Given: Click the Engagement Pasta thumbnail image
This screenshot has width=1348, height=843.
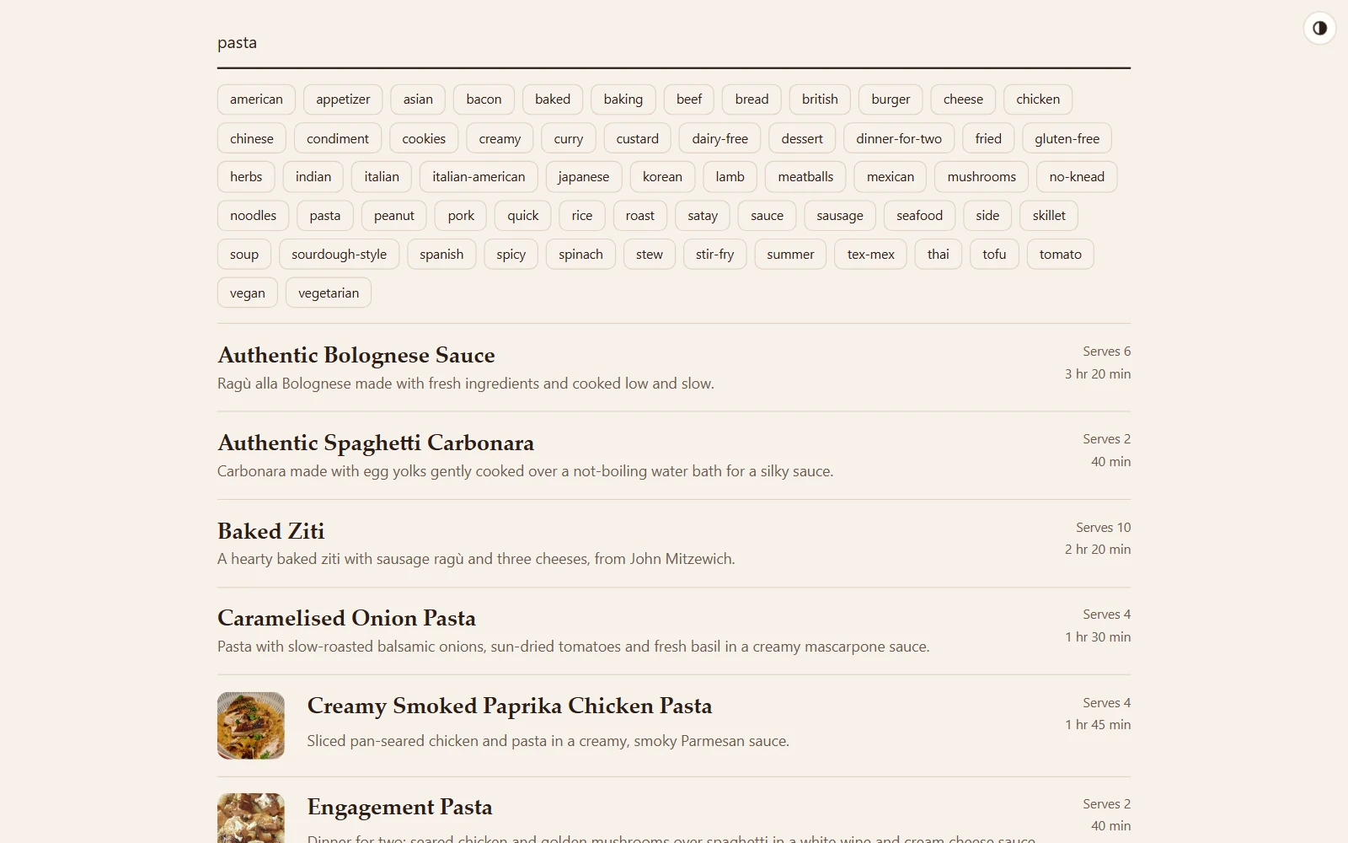Looking at the screenshot, I should [251, 819].
